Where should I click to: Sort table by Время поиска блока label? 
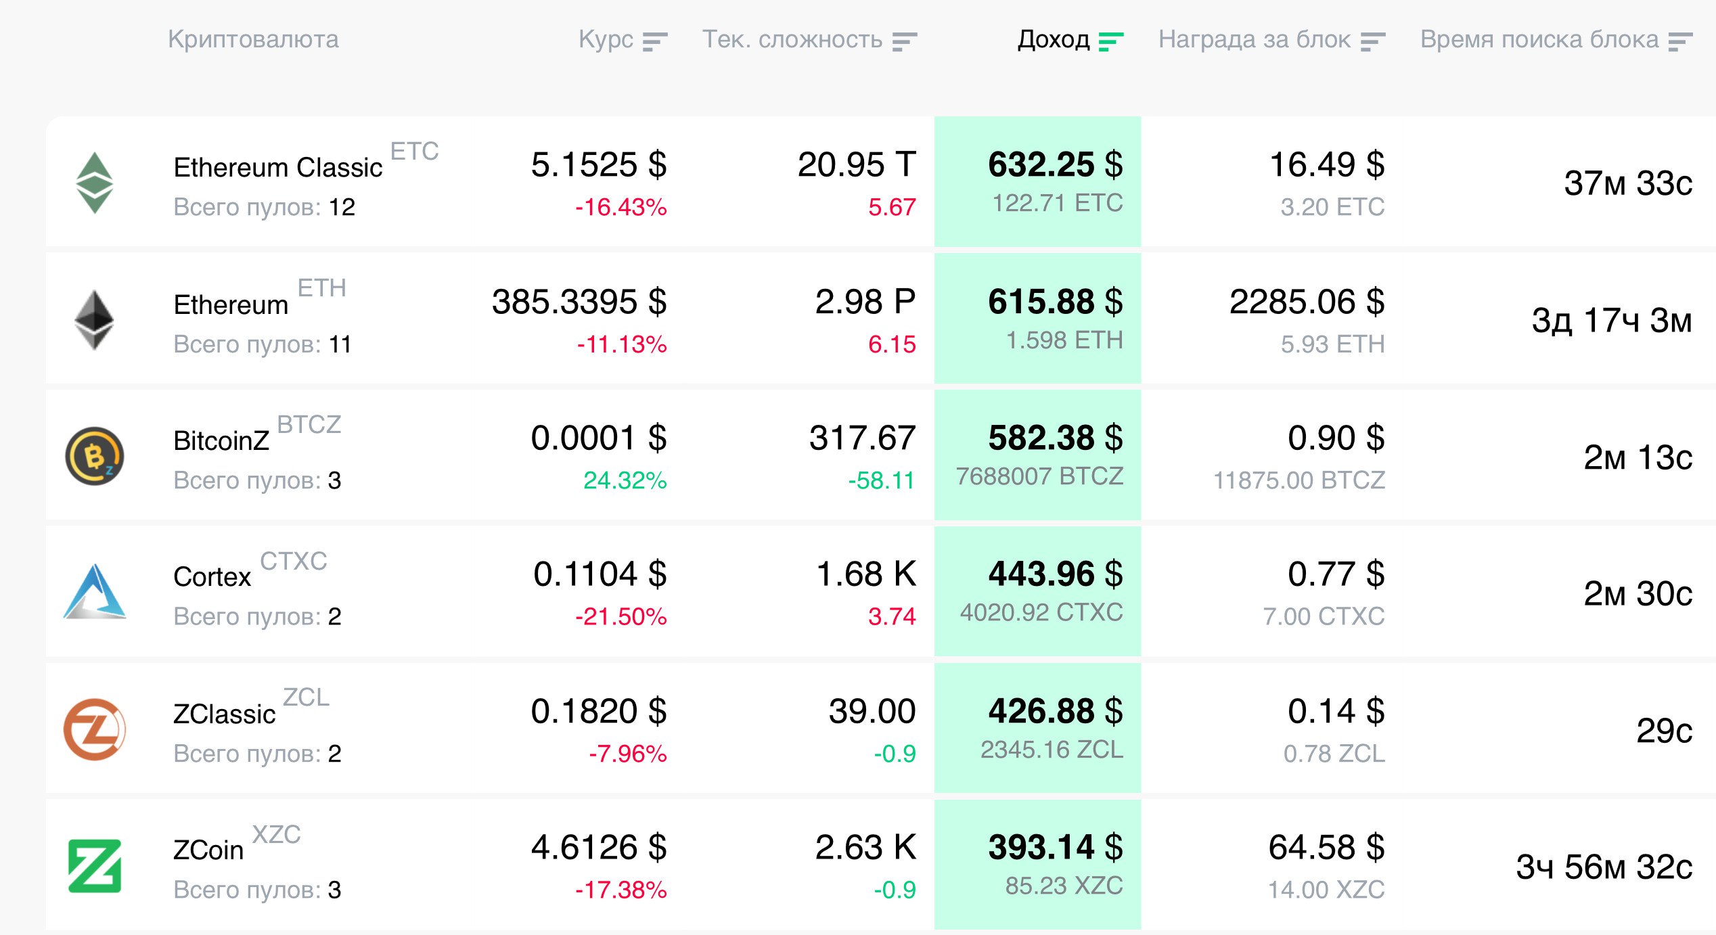pyautogui.click(x=1539, y=39)
